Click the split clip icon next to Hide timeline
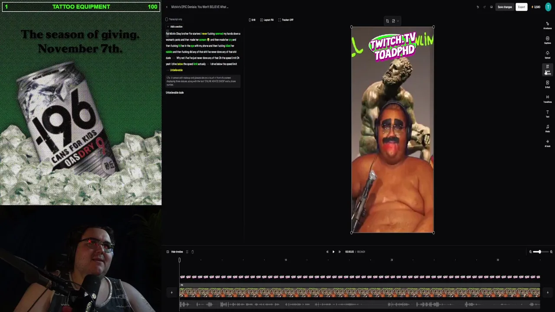The image size is (555, 312). click(x=187, y=252)
